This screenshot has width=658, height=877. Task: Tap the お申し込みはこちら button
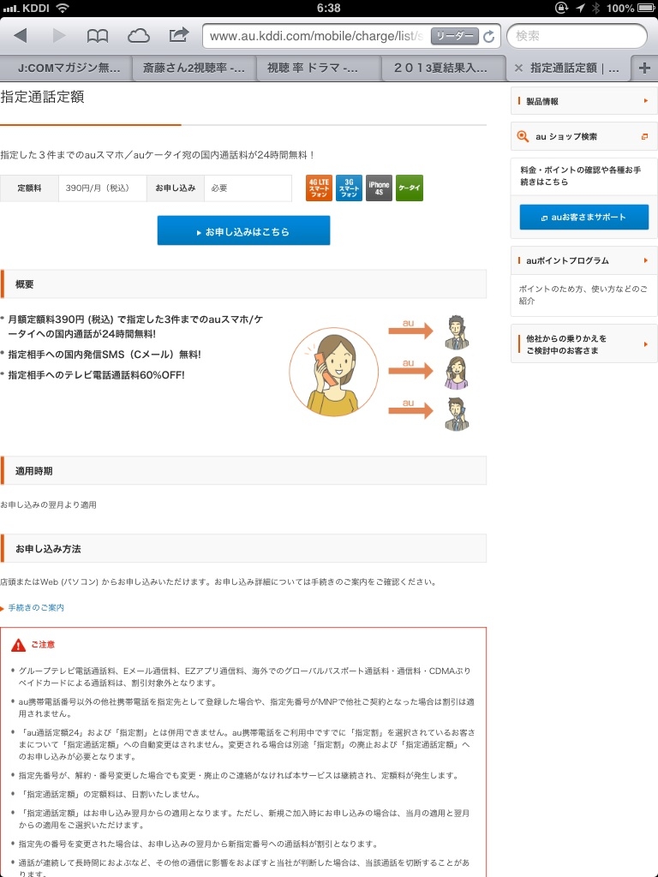pyautogui.click(x=243, y=230)
